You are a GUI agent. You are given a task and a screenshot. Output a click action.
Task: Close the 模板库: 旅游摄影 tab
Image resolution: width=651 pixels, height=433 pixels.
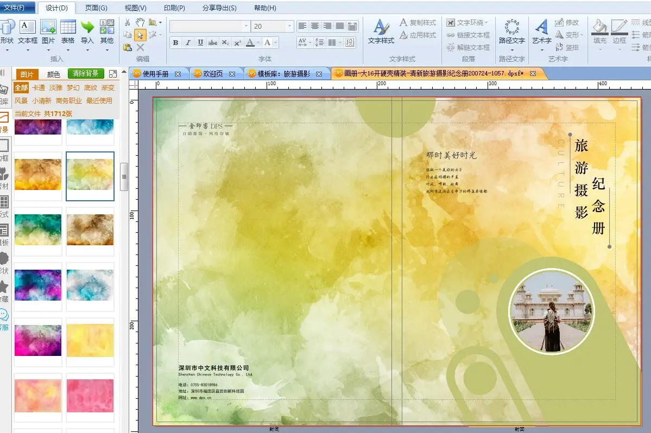[319, 74]
